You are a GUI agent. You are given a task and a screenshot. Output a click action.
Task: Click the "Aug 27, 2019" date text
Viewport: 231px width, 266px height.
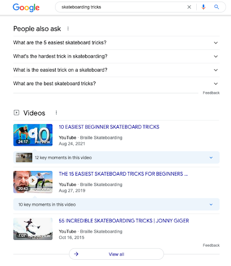pos(72,191)
